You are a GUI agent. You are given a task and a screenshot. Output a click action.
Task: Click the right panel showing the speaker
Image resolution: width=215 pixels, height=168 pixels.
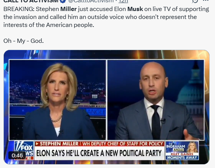pos(155,100)
